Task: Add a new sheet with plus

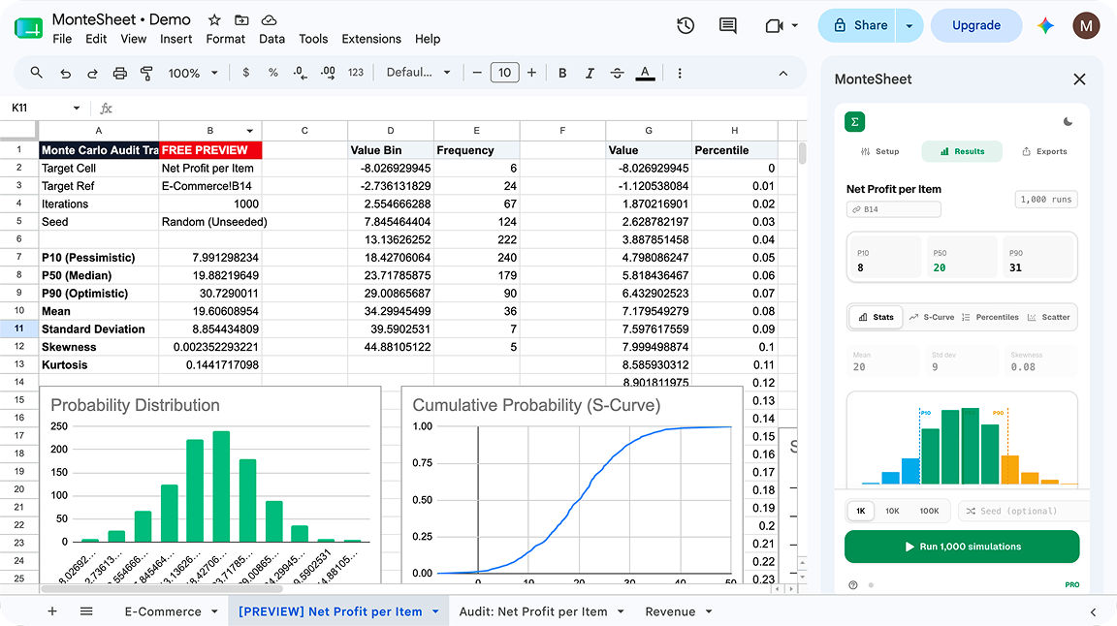Action: [52, 611]
